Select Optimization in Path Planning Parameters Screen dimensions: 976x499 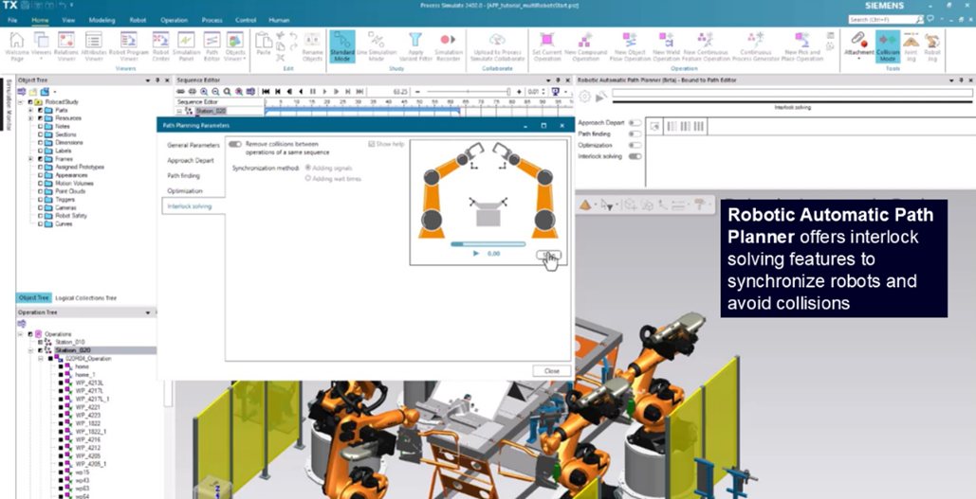click(x=185, y=190)
